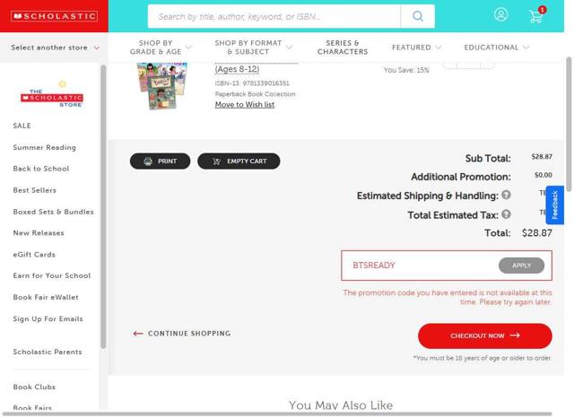Open Book Fair eWallet link

(46, 297)
